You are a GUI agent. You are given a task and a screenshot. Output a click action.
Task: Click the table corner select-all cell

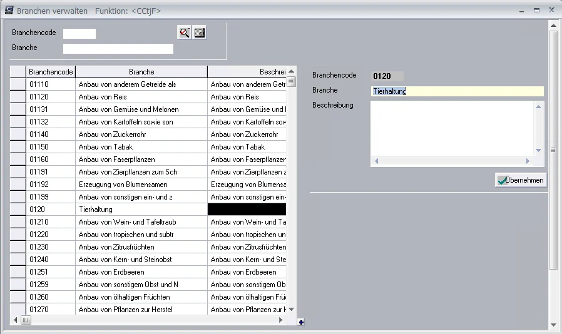(x=18, y=72)
